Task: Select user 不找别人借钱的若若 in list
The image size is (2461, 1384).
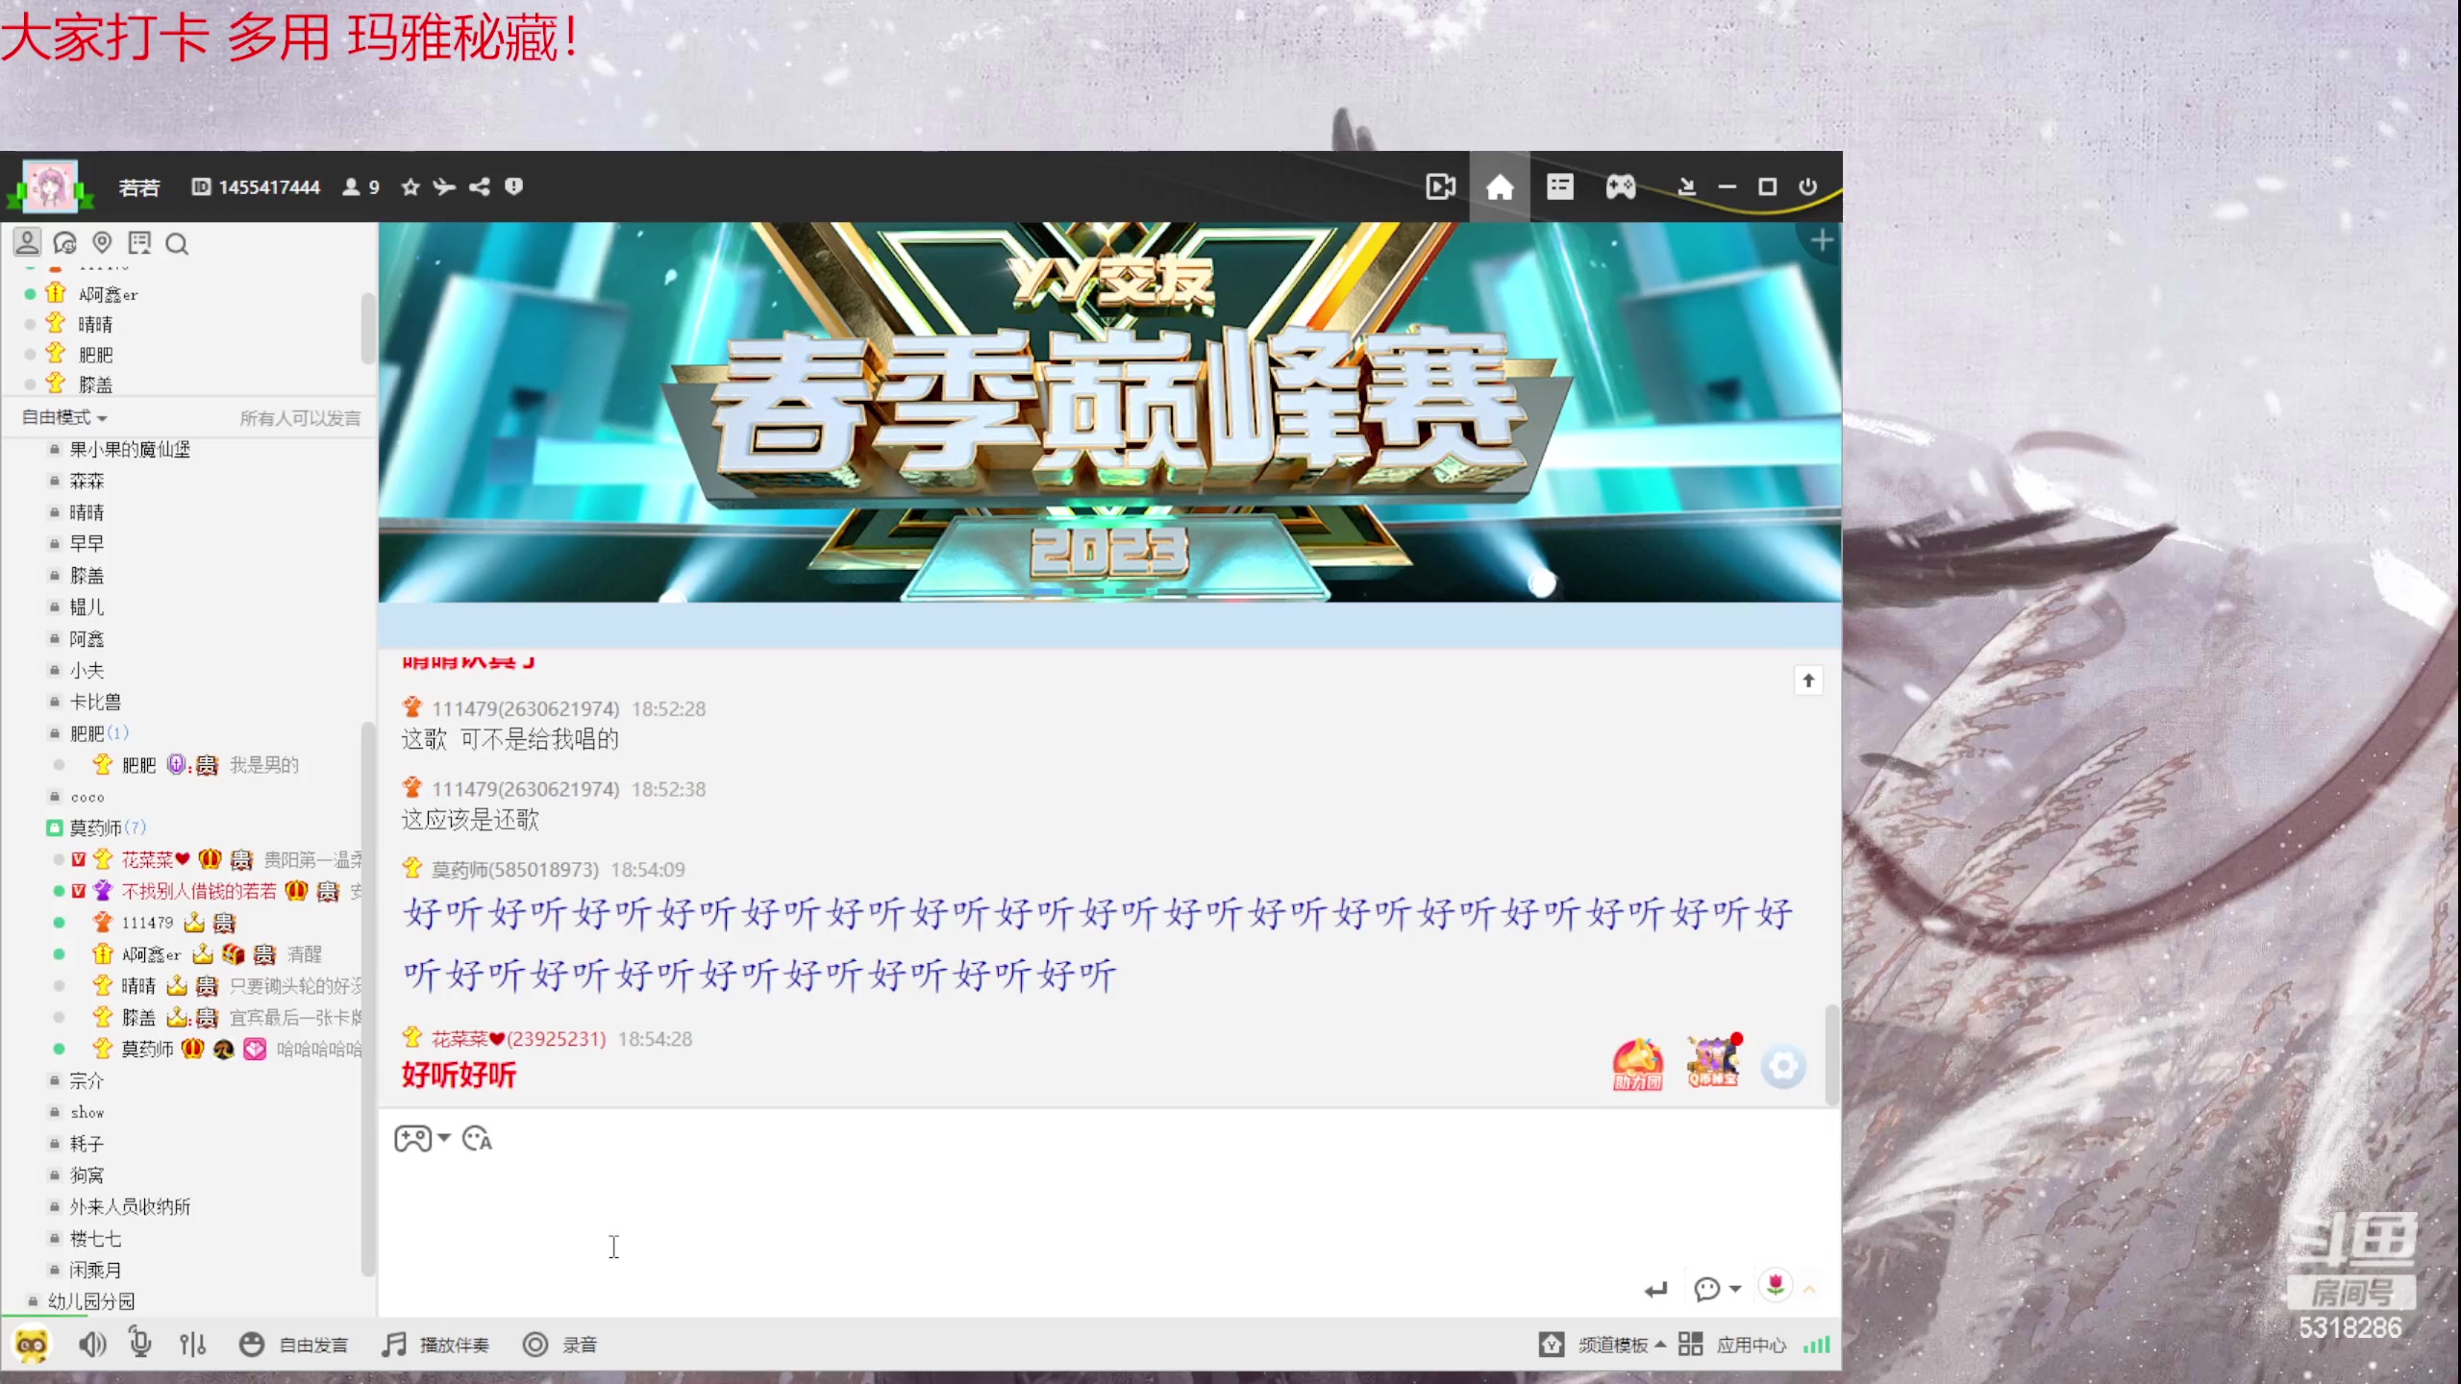Action: (x=199, y=891)
